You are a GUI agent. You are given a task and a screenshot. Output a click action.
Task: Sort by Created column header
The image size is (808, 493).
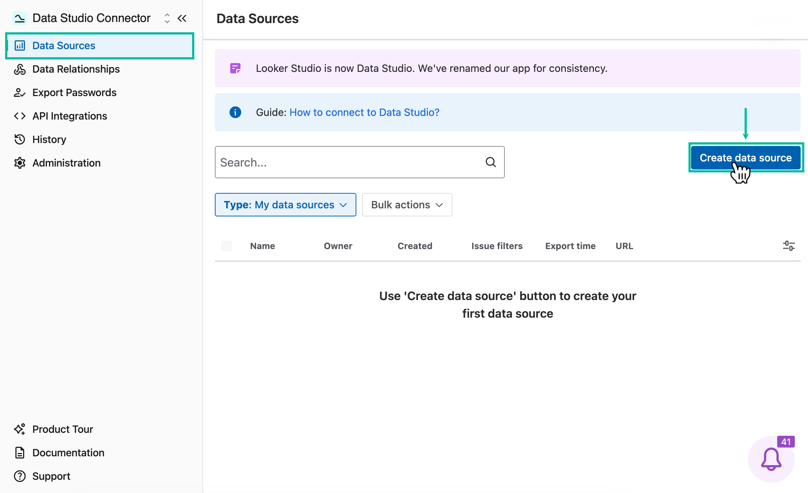[x=415, y=246]
